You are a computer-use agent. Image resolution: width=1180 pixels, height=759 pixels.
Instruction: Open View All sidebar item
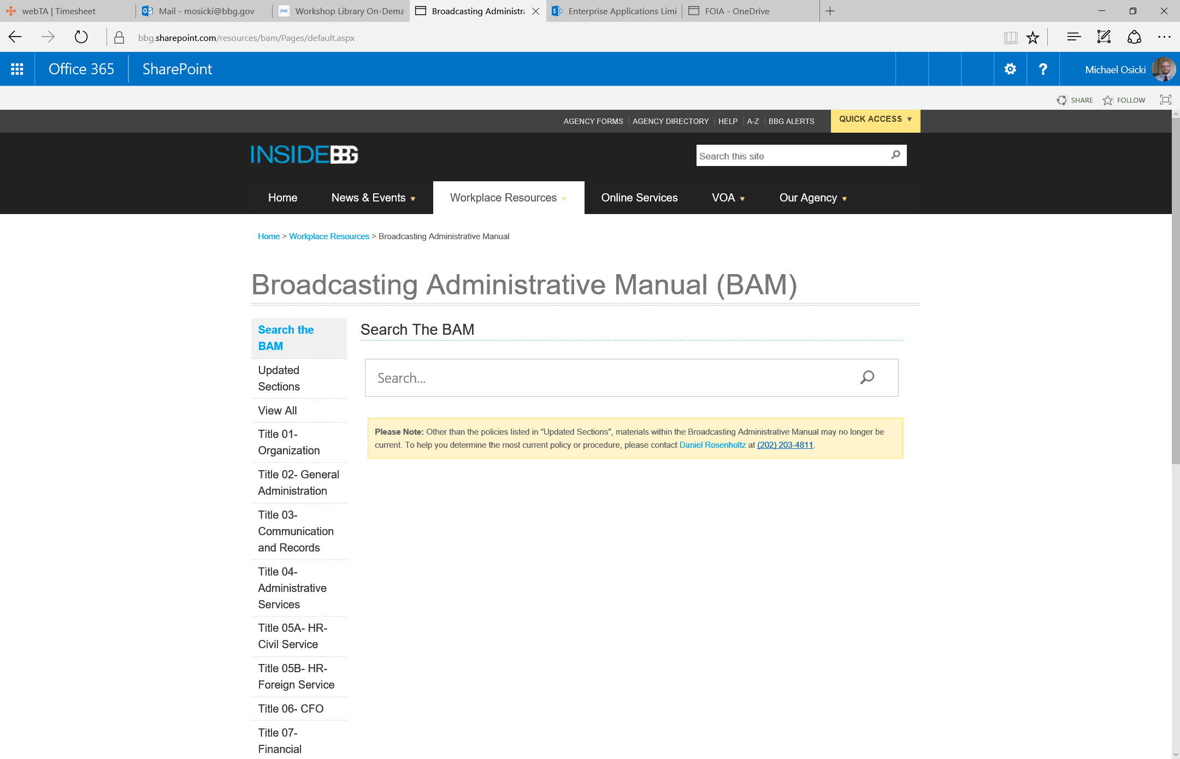pyautogui.click(x=299, y=411)
